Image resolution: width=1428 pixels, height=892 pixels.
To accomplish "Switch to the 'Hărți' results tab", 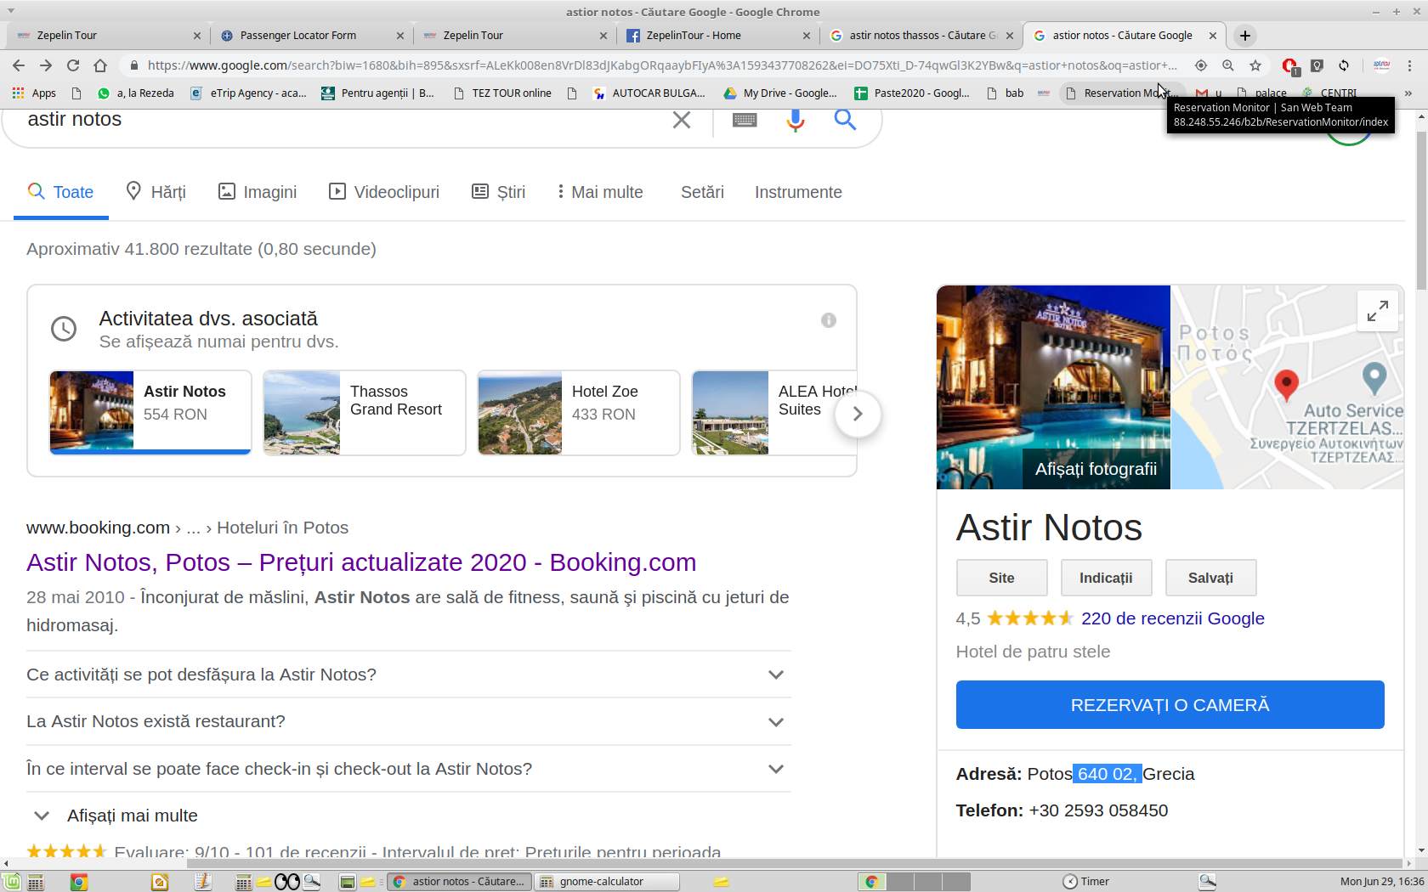I will pos(156,192).
